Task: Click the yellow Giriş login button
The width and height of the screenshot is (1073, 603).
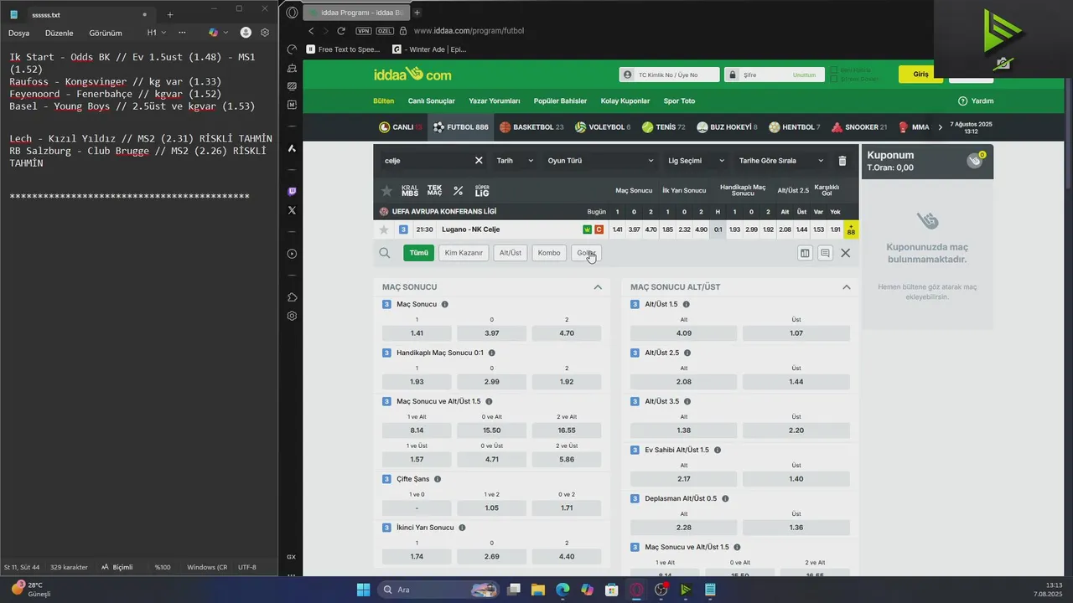Action: coord(920,75)
